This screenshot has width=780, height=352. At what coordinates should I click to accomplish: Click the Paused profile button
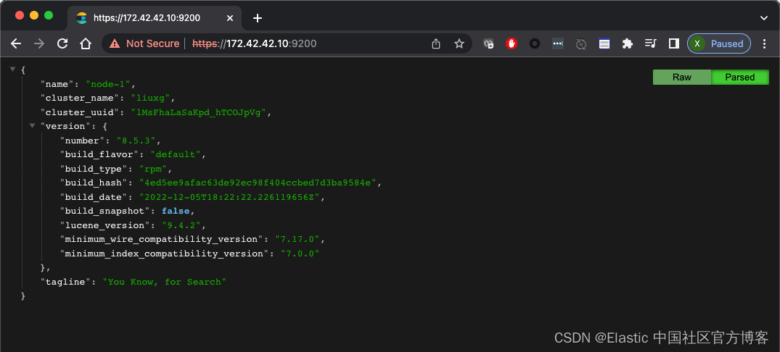click(x=718, y=43)
